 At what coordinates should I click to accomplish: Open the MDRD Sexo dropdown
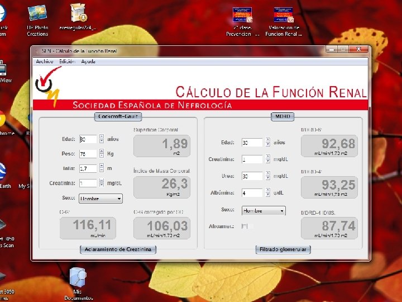coord(264,211)
